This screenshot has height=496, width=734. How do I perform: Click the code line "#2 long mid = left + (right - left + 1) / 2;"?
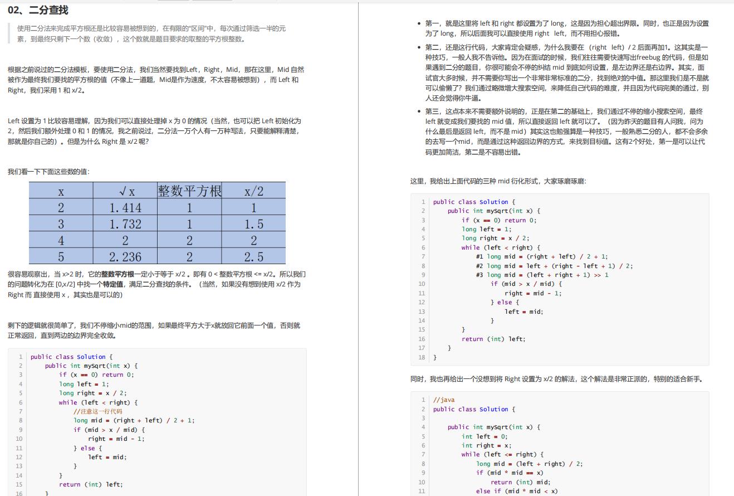(x=554, y=266)
